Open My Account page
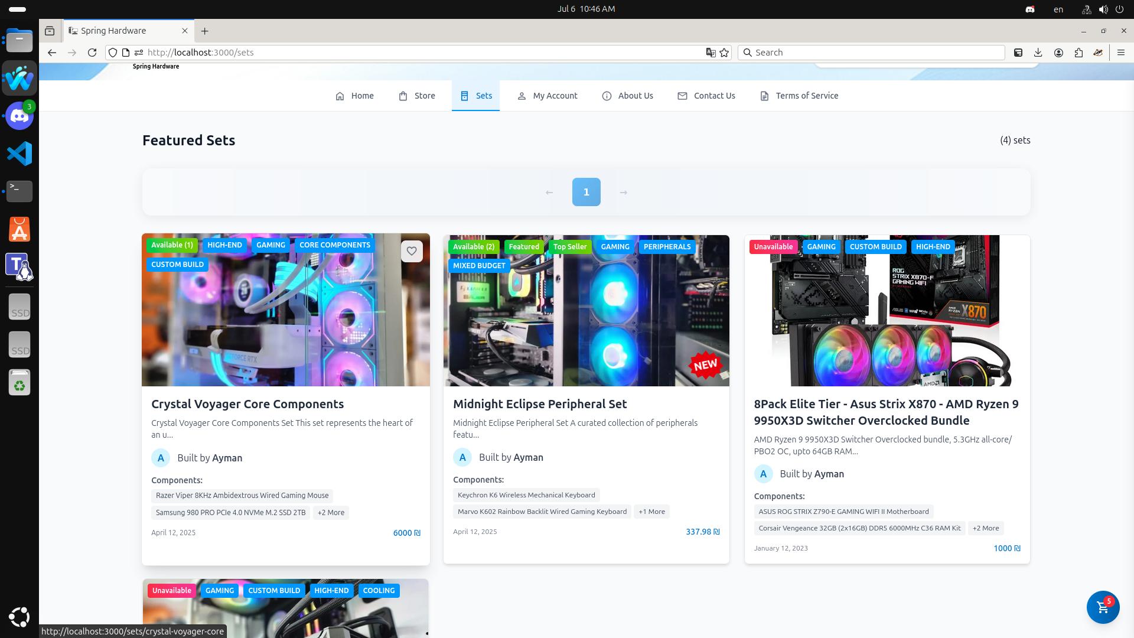This screenshot has height=638, width=1134. point(548,96)
